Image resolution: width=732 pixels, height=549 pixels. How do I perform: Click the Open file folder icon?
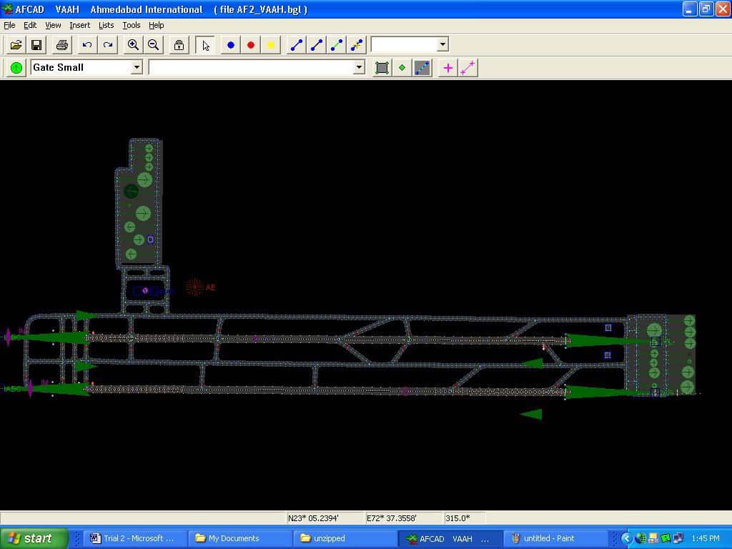(x=16, y=45)
